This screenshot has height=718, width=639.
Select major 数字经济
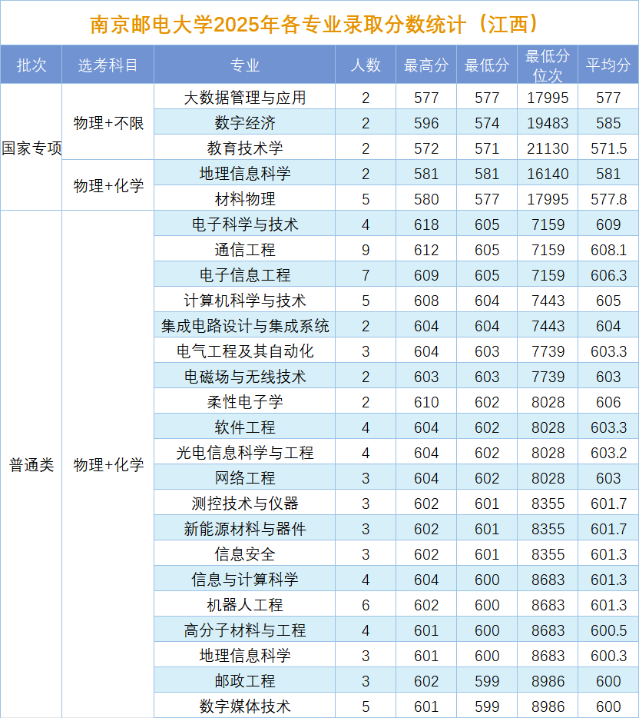[245, 123]
